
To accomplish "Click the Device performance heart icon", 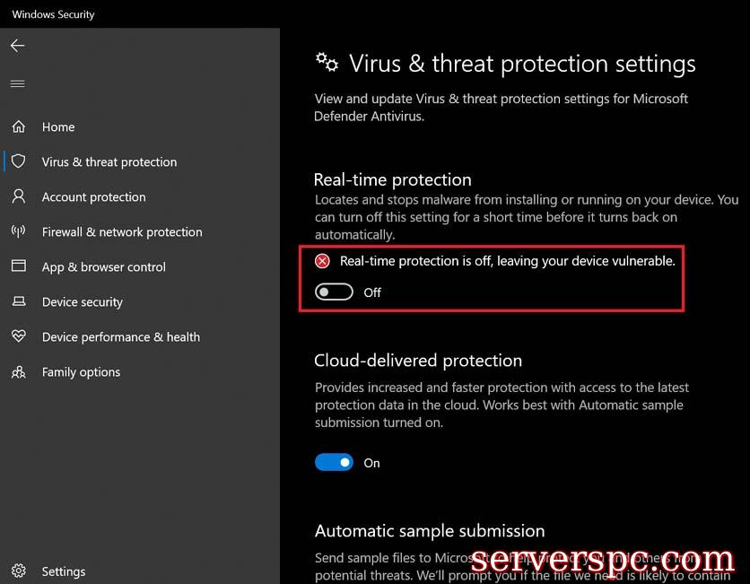I will click(x=19, y=337).
